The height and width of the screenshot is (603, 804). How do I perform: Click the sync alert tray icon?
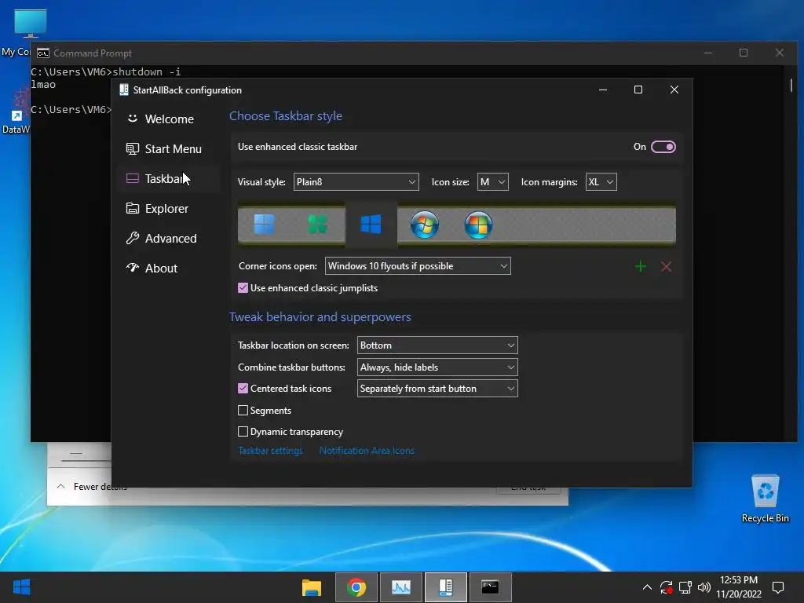(x=666, y=587)
